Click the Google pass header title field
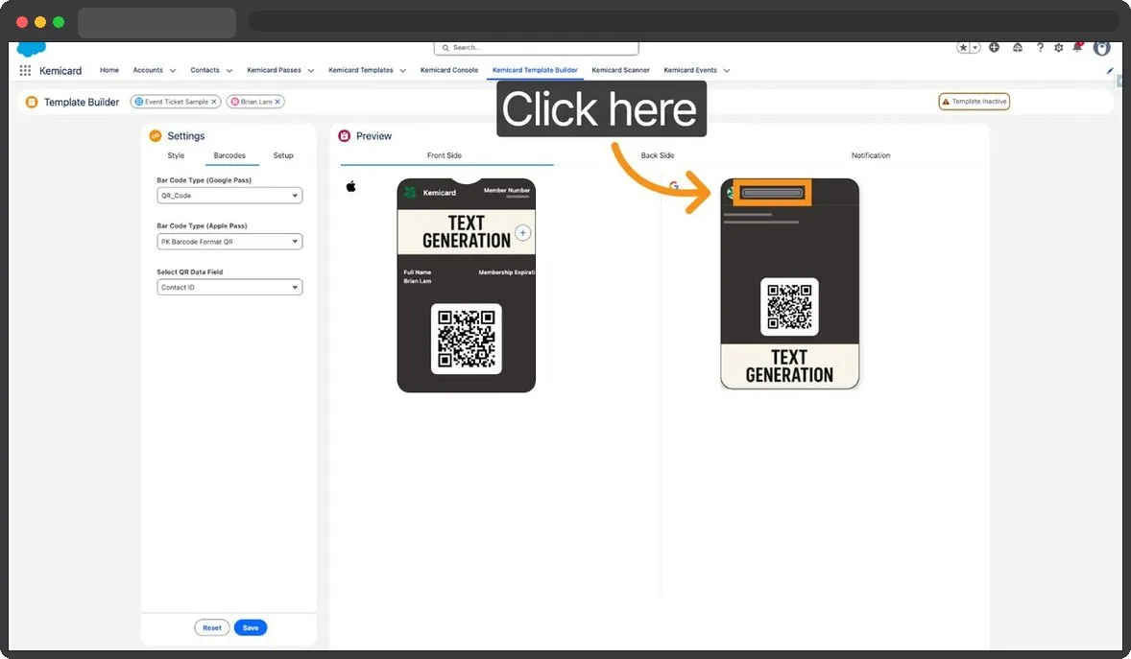The width and height of the screenshot is (1131, 659). [x=773, y=193]
